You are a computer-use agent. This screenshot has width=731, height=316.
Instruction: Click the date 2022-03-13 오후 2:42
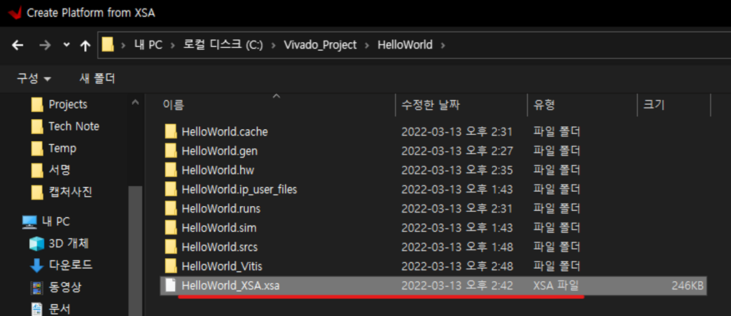457,286
